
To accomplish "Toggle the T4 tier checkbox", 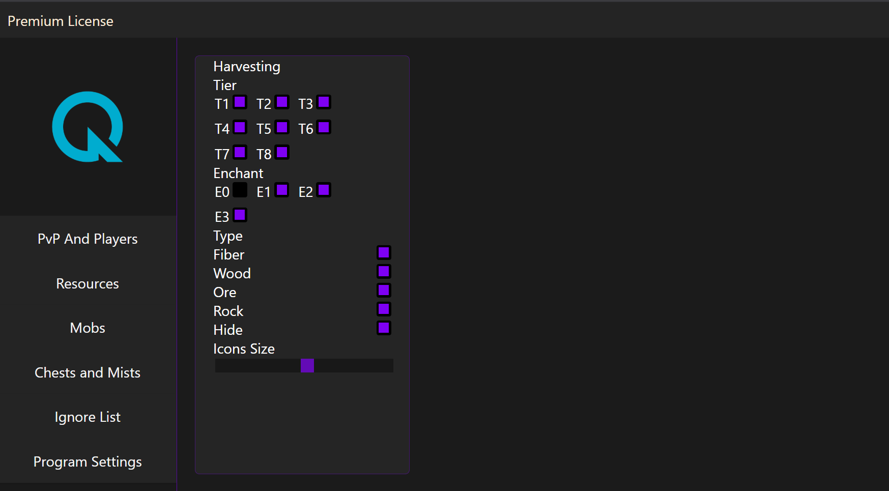I will (240, 127).
